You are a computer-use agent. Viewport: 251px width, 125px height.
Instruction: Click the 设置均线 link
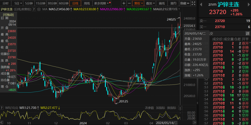pyautogui.click(x=172, y=9)
